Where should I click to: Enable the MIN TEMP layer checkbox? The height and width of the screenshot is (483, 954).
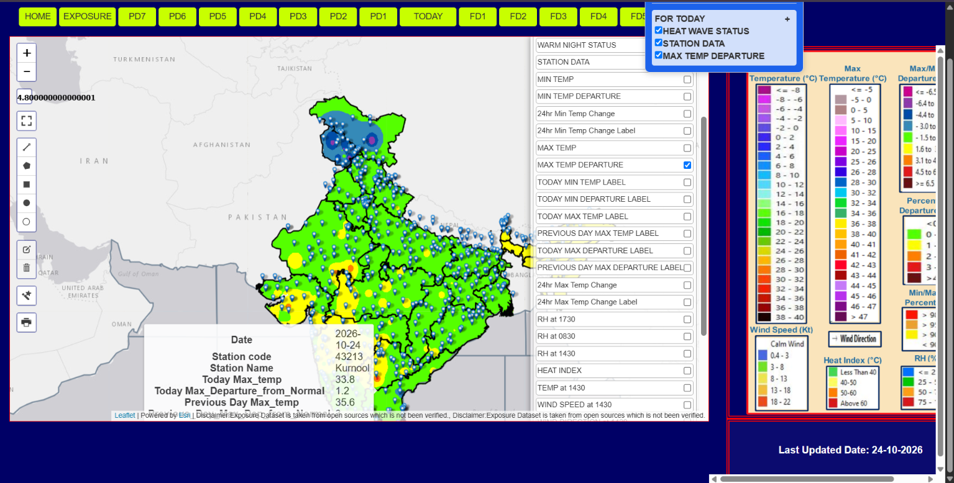pyautogui.click(x=687, y=79)
